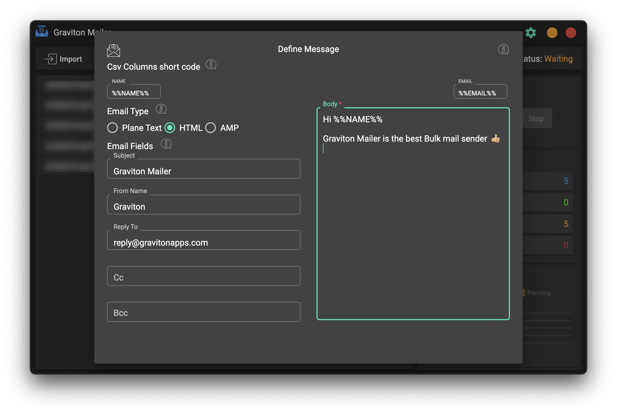
Task: Click into the empty Cc field
Action: pos(204,276)
